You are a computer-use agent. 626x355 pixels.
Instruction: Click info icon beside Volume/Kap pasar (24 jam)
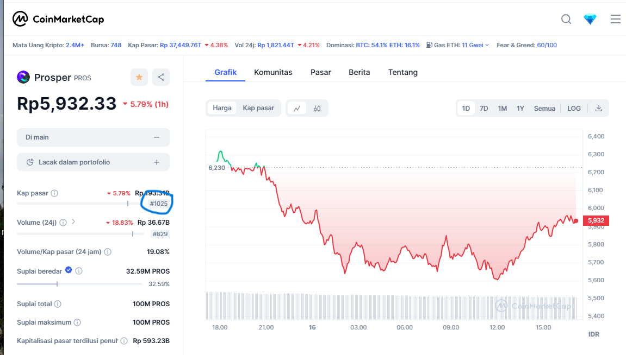pos(108,252)
